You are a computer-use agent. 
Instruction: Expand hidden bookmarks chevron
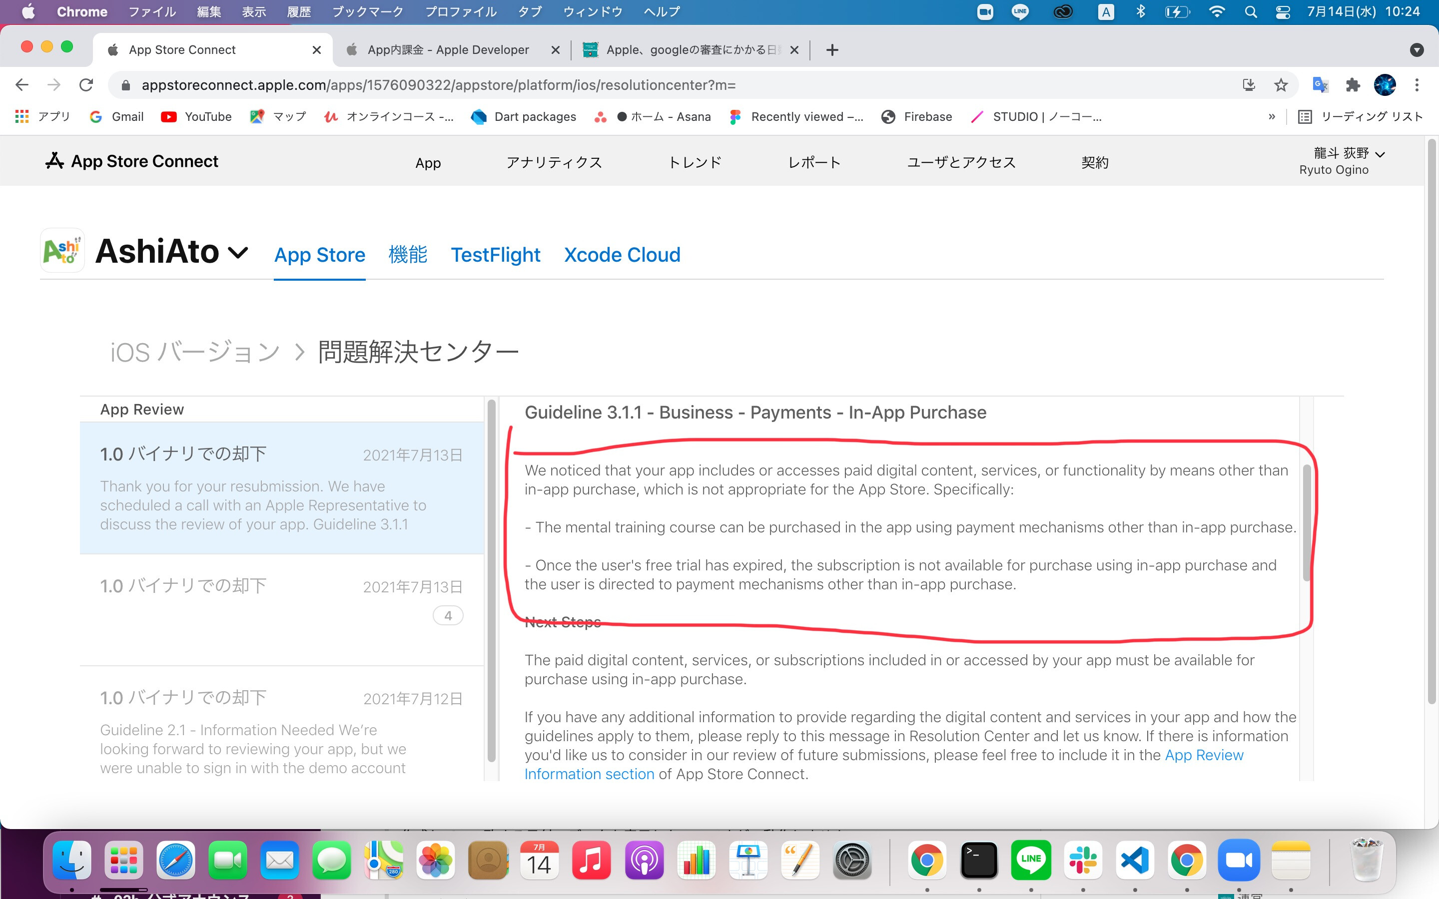(x=1271, y=116)
